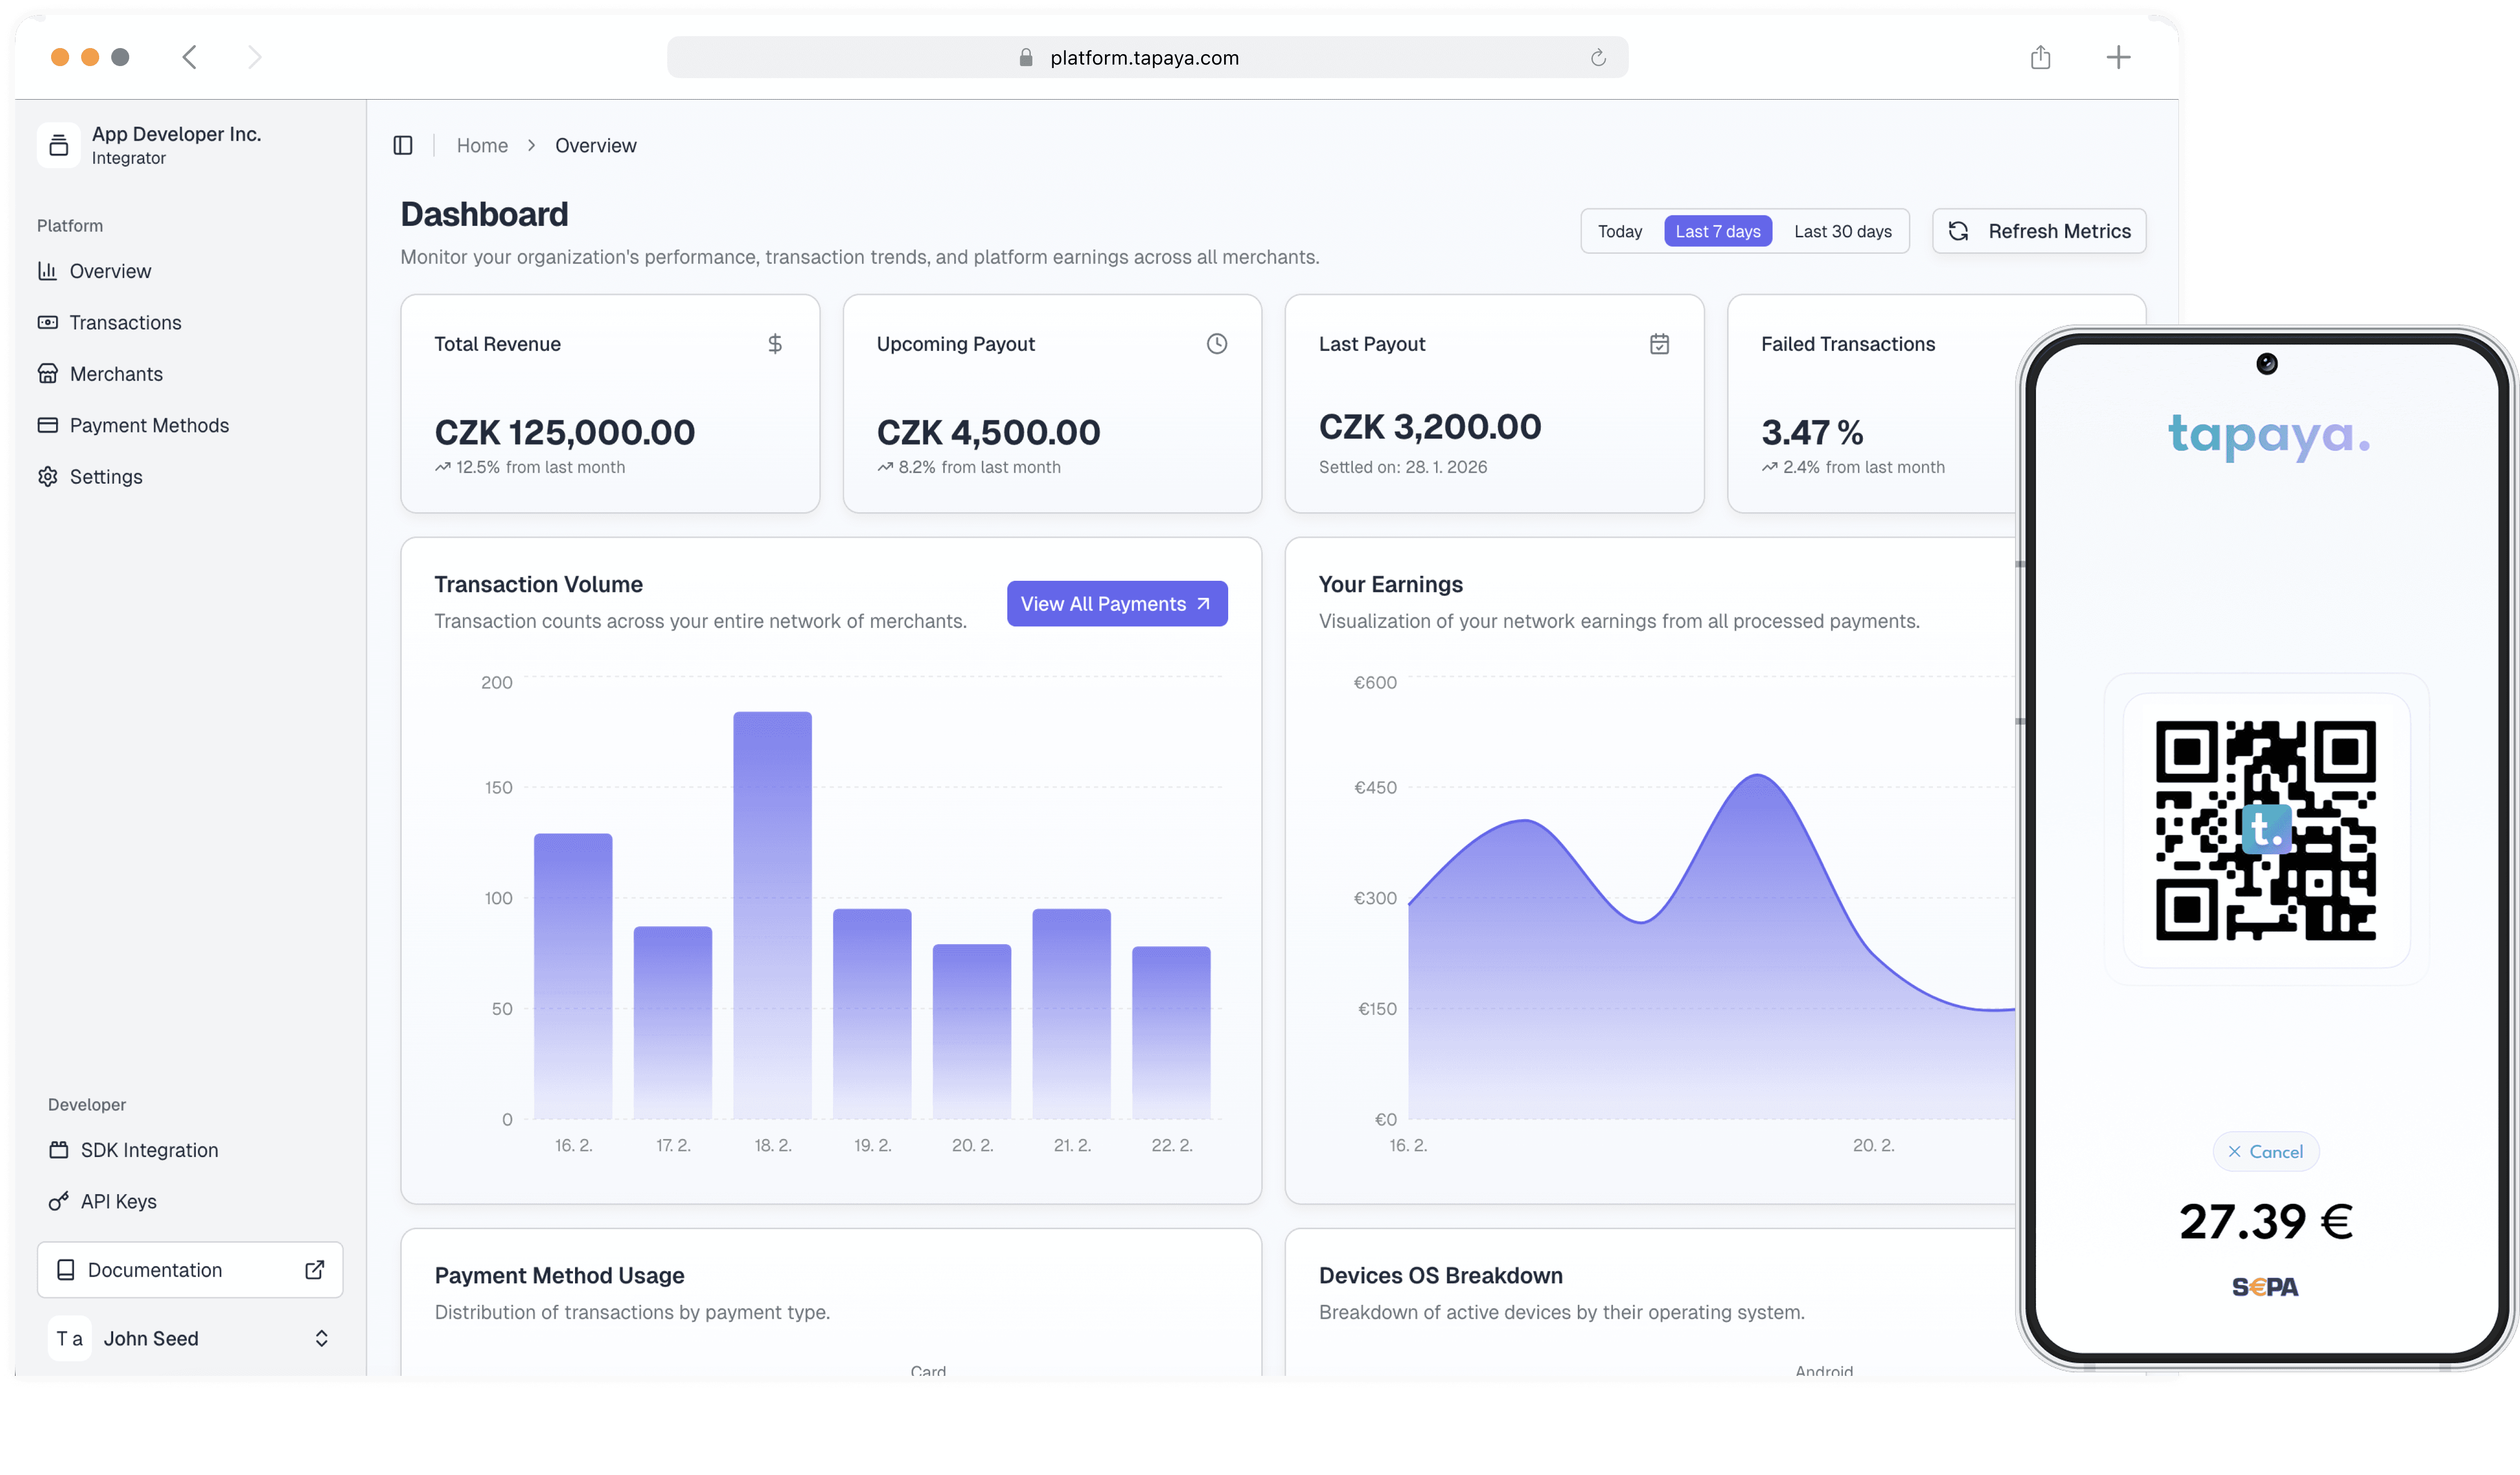This screenshot has width=2520, height=1475.
Task: Navigate to Home via the breadcrumb
Action: (x=482, y=145)
